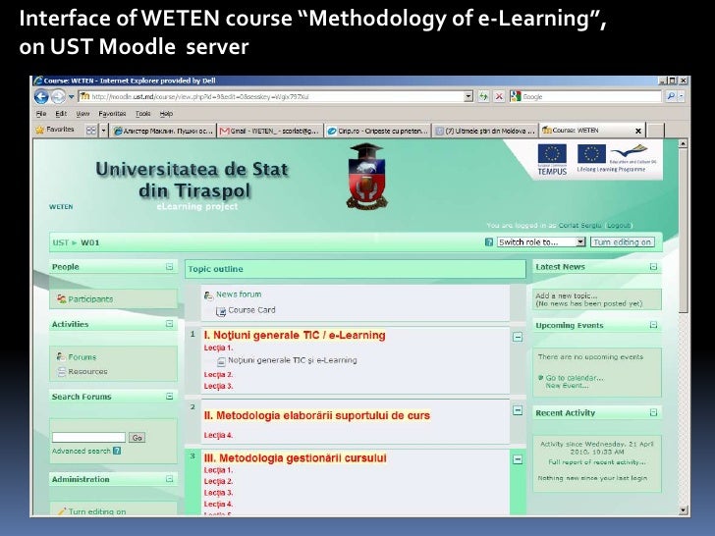Open the tab list dropdown arrow
The width and height of the screenshot is (715, 536).
click(103, 131)
